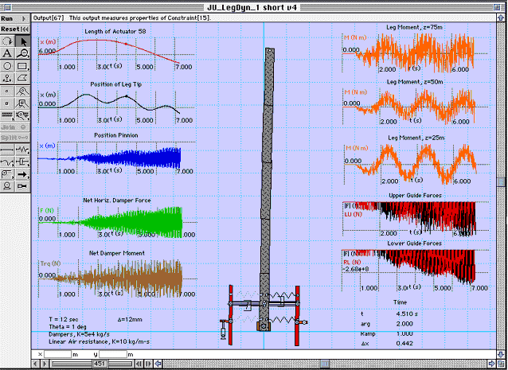508x370 pixels.
Task: Select the Arrow pointer tool
Action: point(22,39)
